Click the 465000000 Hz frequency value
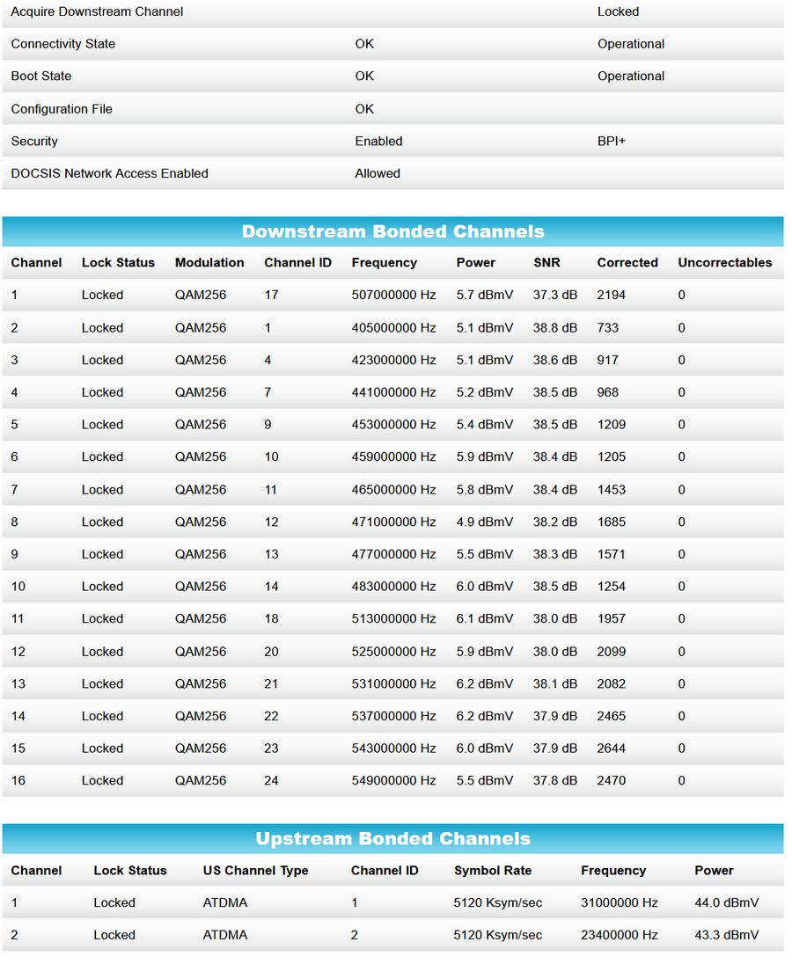 tap(393, 490)
